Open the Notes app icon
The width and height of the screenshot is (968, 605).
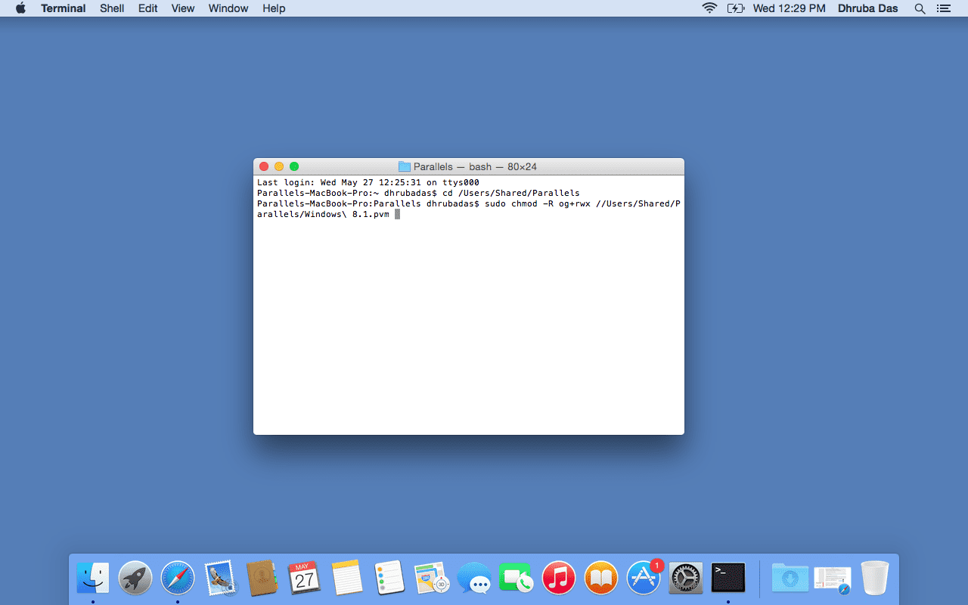tap(347, 579)
